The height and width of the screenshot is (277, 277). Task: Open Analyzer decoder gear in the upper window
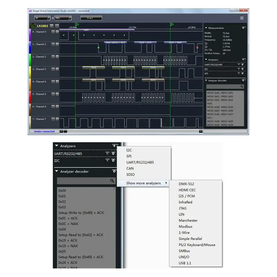(243, 80)
